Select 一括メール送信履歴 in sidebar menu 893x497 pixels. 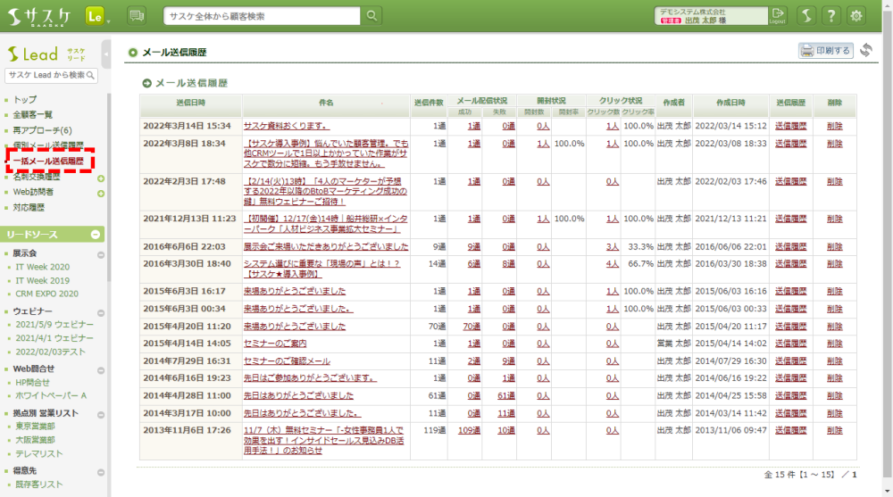[x=49, y=162]
